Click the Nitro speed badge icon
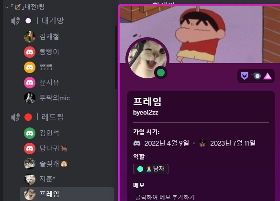This screenshot has width=280, height=201. point(256,76)
